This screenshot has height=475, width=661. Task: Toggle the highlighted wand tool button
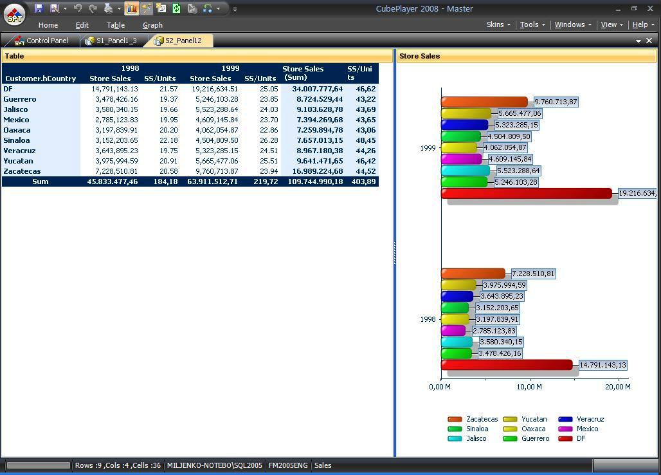click(x=147, y=8)
